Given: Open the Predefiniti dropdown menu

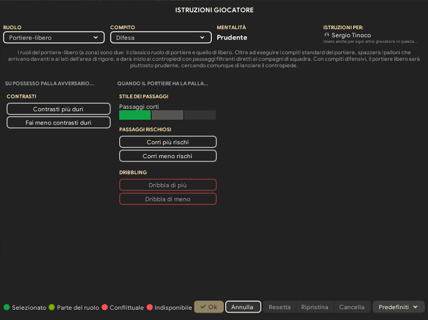Looking at the screenshot, I should [398, 307].
